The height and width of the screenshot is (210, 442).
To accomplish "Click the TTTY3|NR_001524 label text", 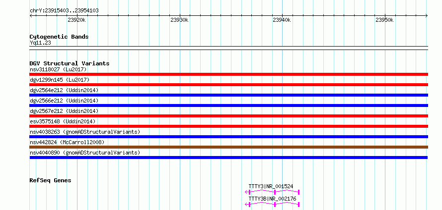I will coord(271,186).
